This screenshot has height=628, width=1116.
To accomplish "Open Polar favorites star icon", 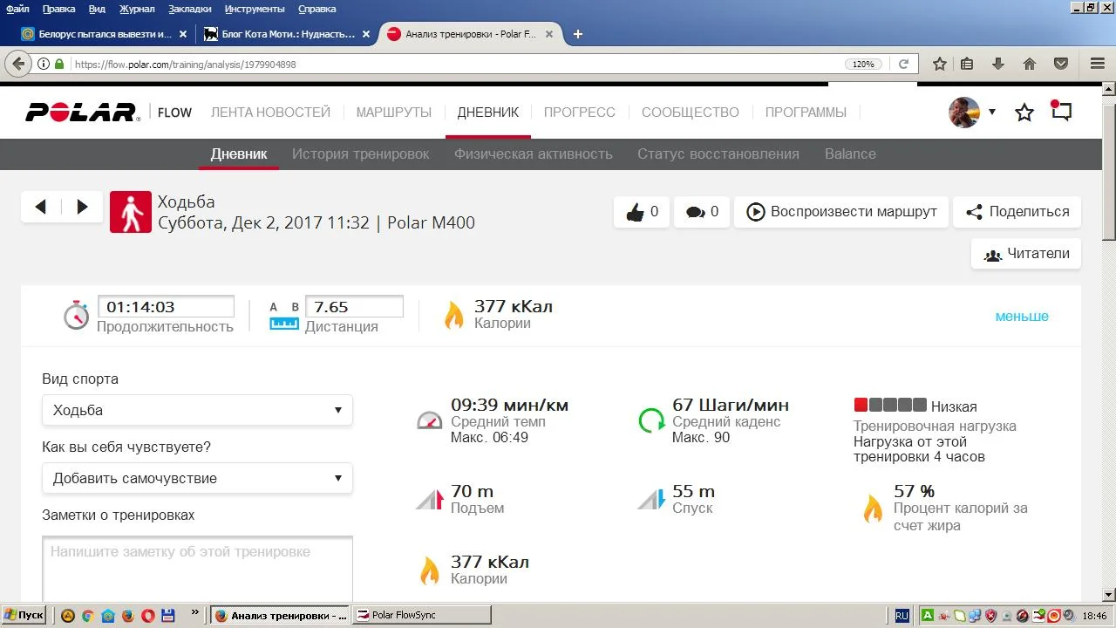I will 1024,112.
